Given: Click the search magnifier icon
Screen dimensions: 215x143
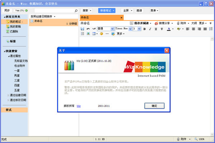Looking at the screenshot, I should tap(76, 10).
